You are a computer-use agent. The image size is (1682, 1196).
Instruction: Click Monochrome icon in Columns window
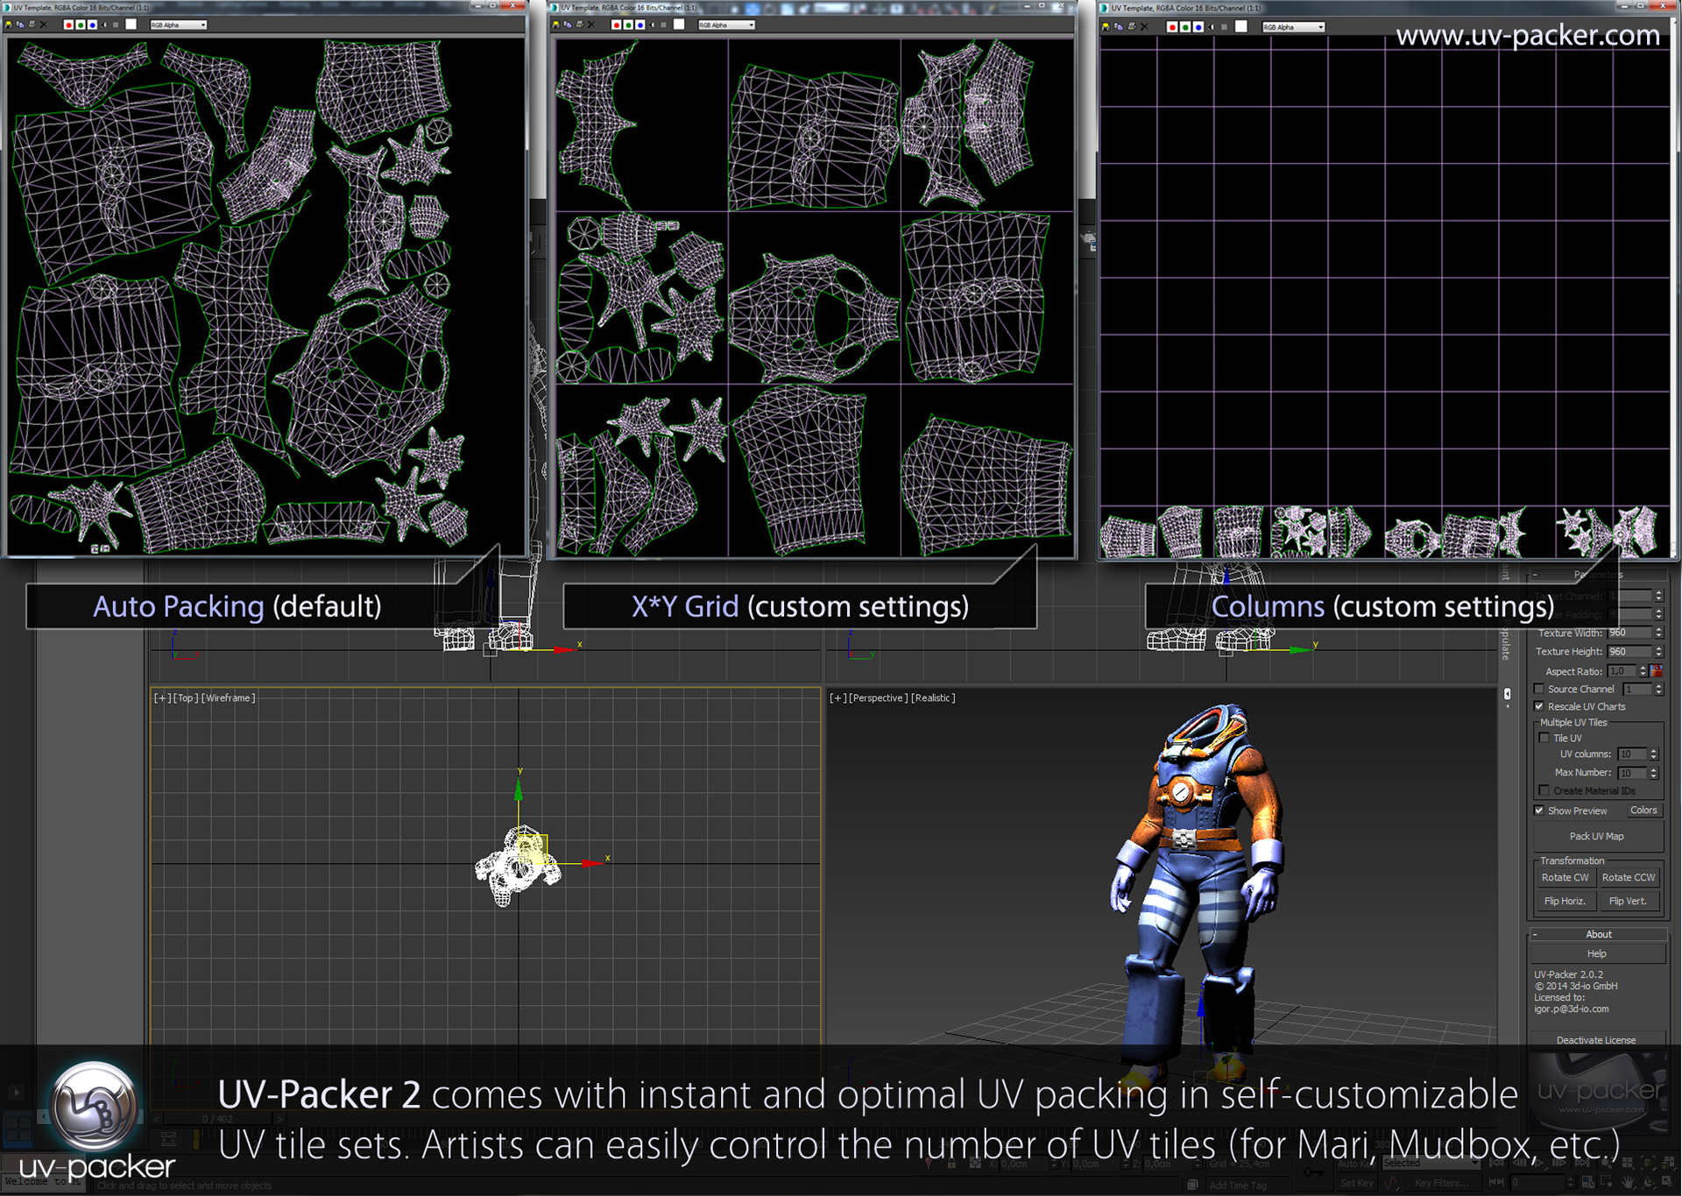1224,27
